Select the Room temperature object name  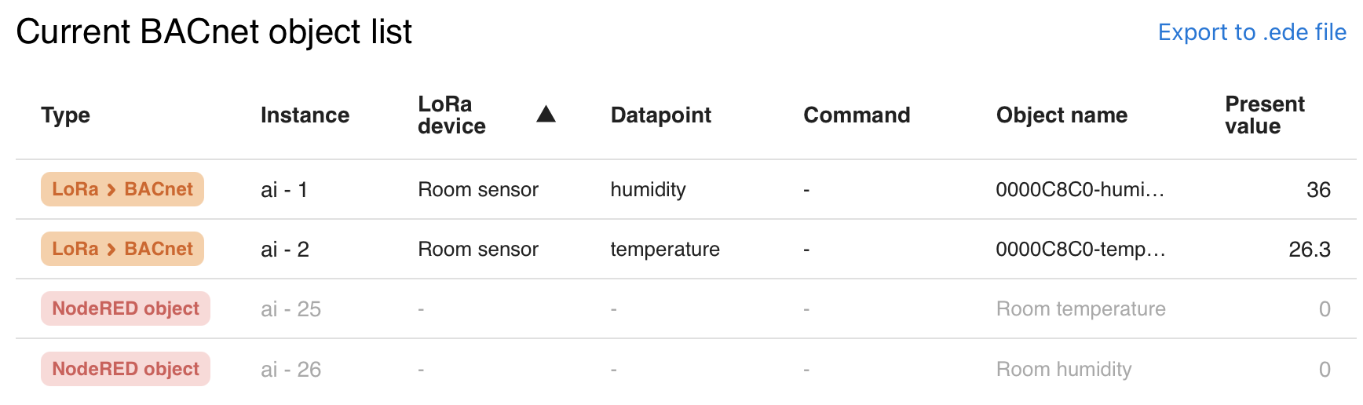click(x=1080, y=308)
